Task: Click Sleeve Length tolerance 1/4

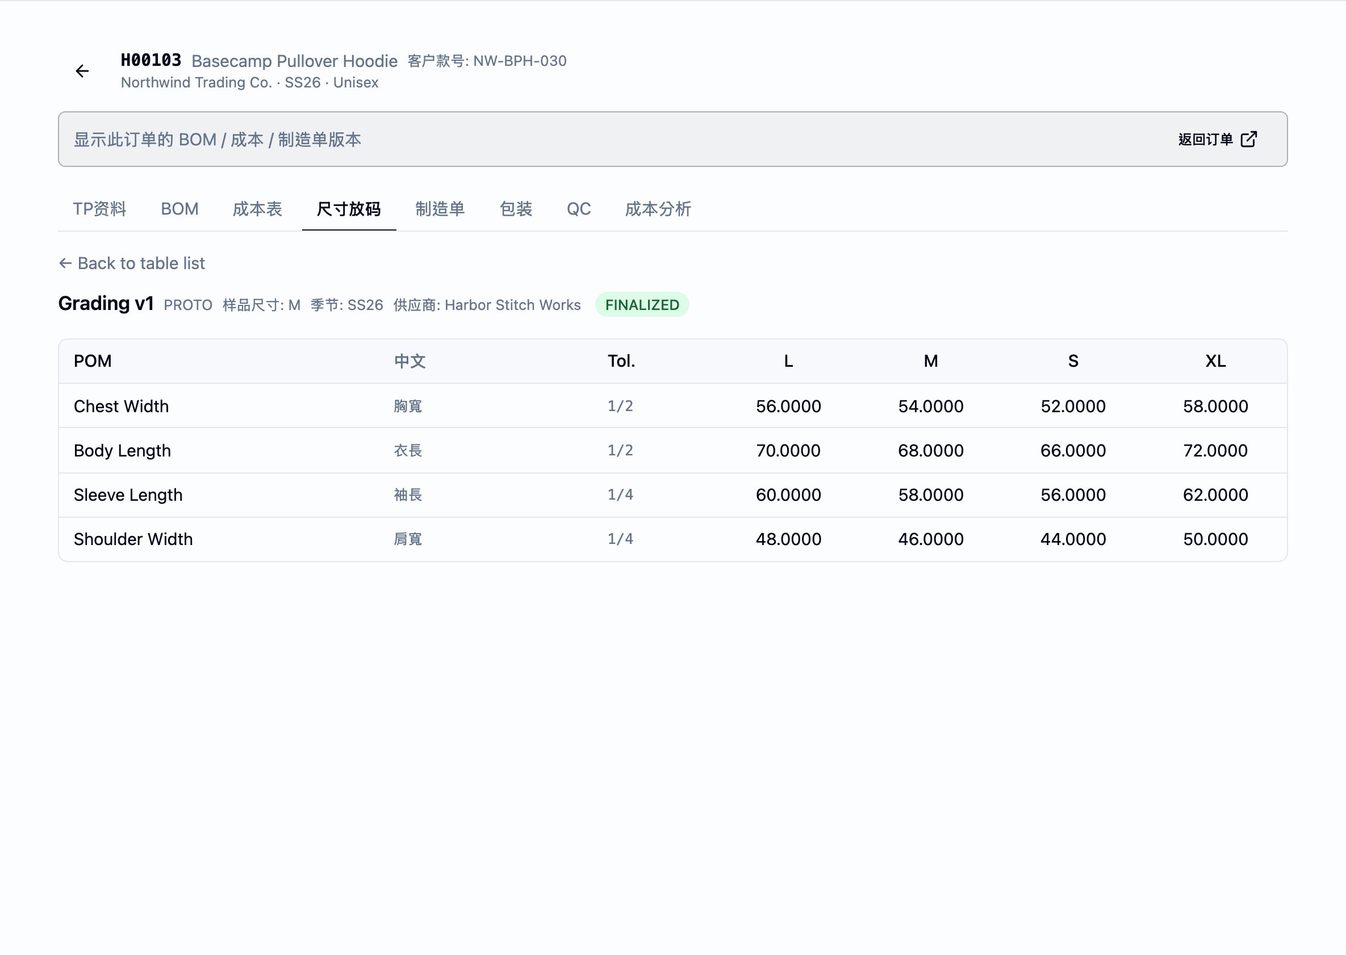Action: [620, 495]
